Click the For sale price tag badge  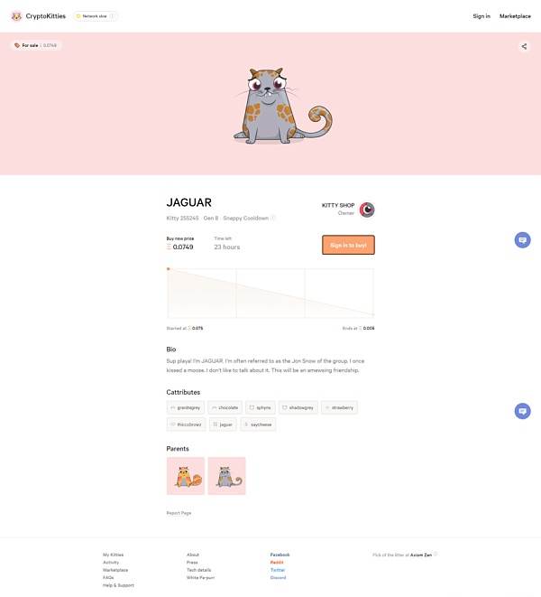pyautogui.click(x=36, y=45)
